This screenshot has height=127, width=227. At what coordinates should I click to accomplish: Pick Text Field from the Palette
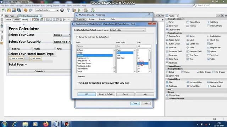click(x=213, y=55)
